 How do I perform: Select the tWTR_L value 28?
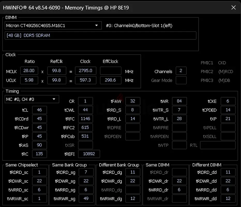click(179, 119)
